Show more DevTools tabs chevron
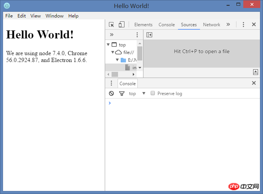The width and height of the screenshot is (263, 194). pos(228,25)
